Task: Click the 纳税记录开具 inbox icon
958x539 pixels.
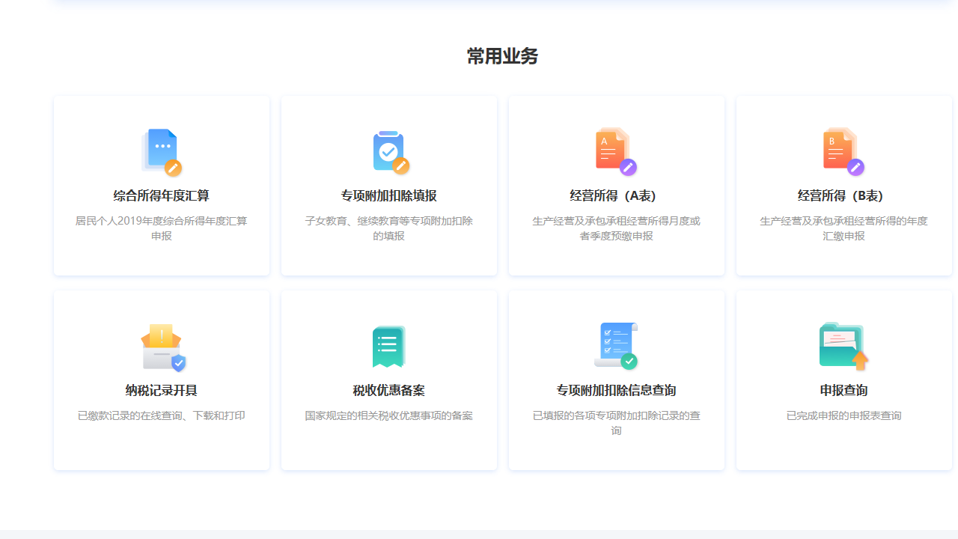Action: 161,345
